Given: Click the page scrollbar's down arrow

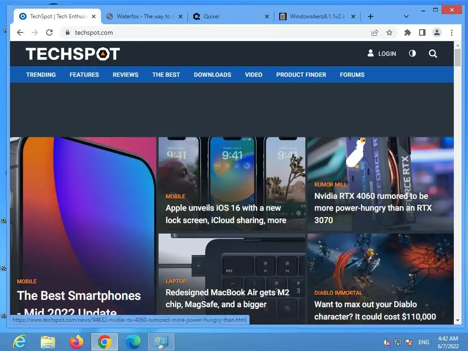Looking at the screenshot, I should 457,320.
